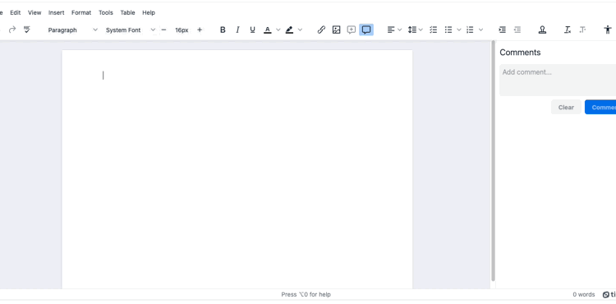Image resolution: width=616 pixels, height=304 pixels.
Task: Open the bullet list style dropdown
Action: click(459, 30)
